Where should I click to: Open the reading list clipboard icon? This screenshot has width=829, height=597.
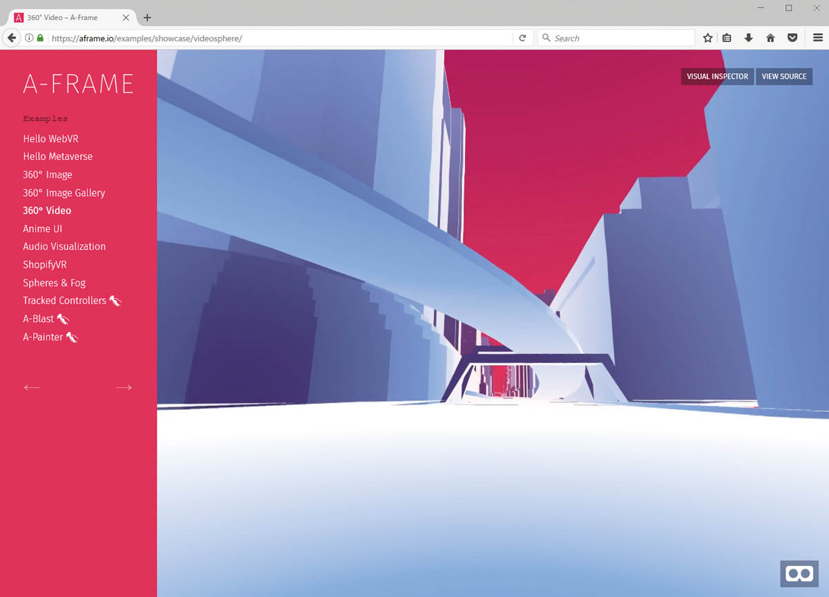click(x=727, y=38)
